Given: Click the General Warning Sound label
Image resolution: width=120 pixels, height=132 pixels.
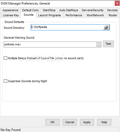Looking at the screenshot, I should click(19, 38).
